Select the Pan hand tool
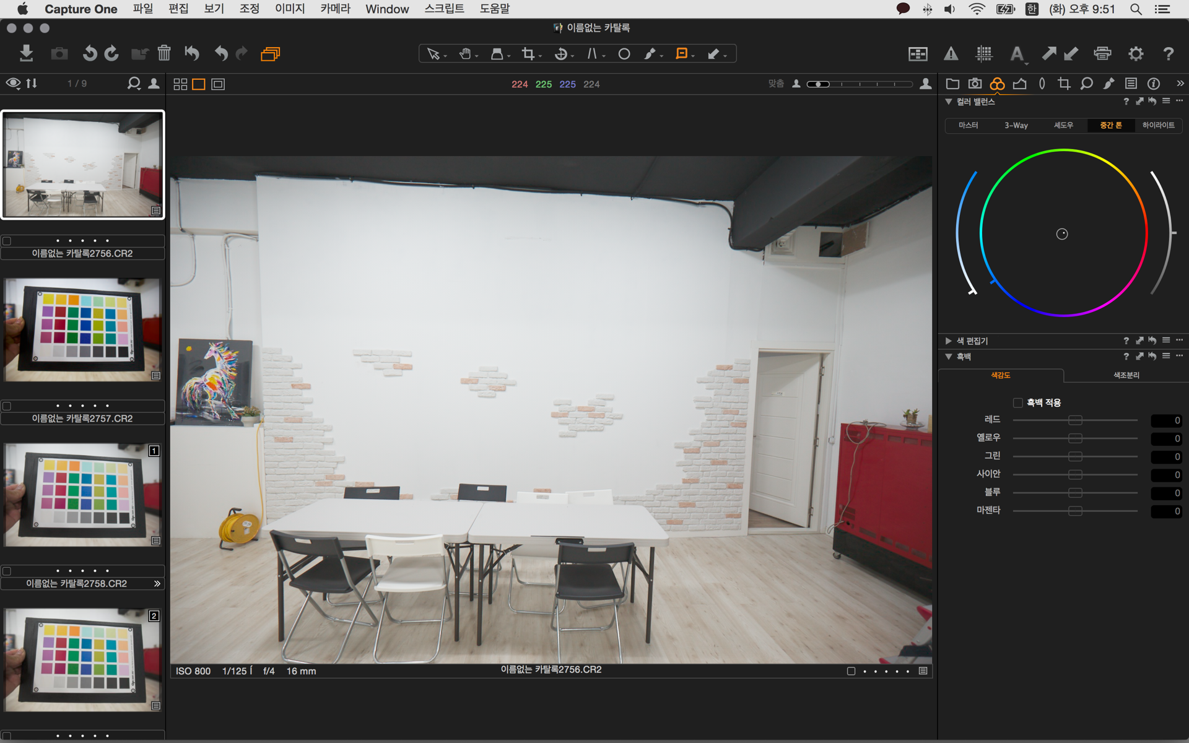The image size is (1189, 743). click(465, 54)
